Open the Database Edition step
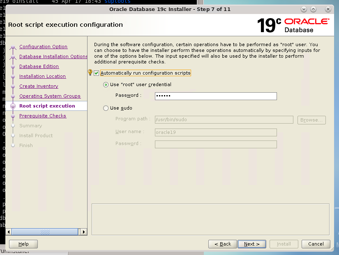Screen dimensions: 339x255 tap(39, 66)
